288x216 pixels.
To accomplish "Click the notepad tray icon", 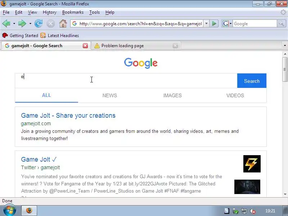I will click(x=227, y=211).
